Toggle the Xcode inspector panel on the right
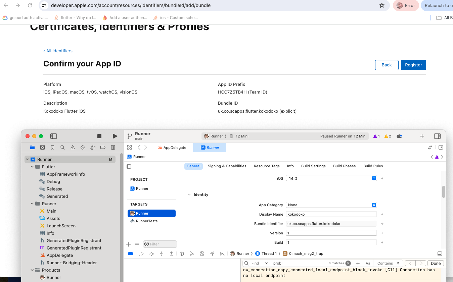This screenshot has width=453, height=282. (437, 136)
